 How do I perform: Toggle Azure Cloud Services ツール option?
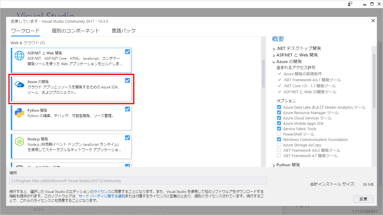[279, 118]
